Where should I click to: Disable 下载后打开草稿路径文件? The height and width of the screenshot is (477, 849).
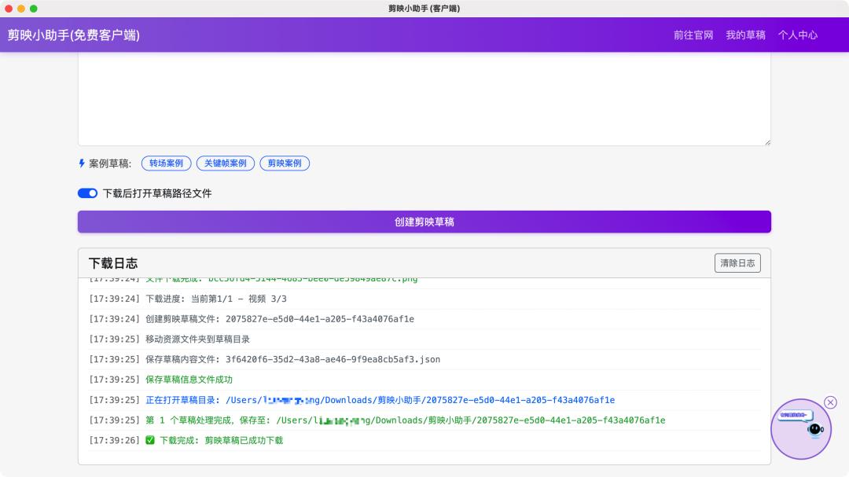pos(87,193)
